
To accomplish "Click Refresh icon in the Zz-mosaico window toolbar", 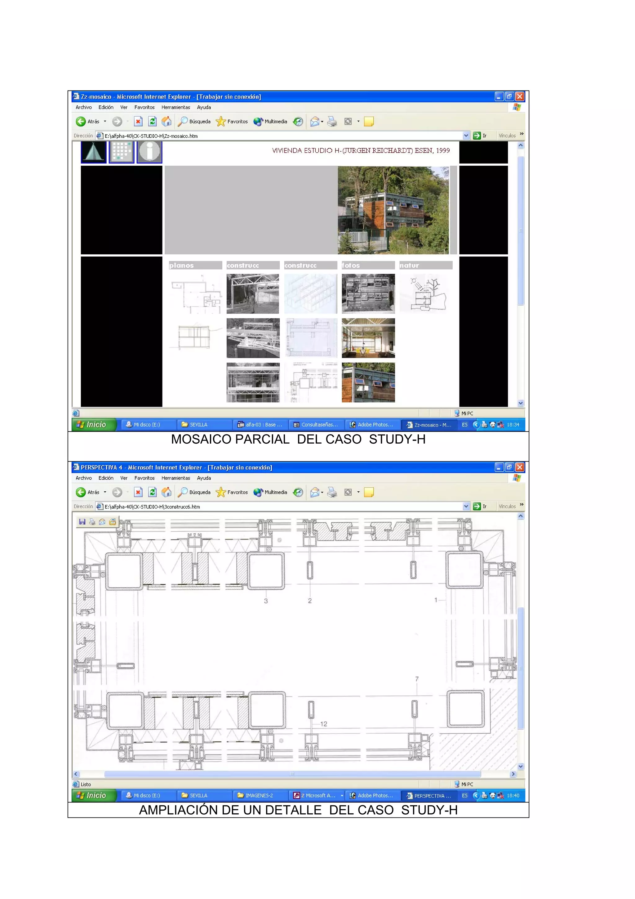I will point(153,121).
